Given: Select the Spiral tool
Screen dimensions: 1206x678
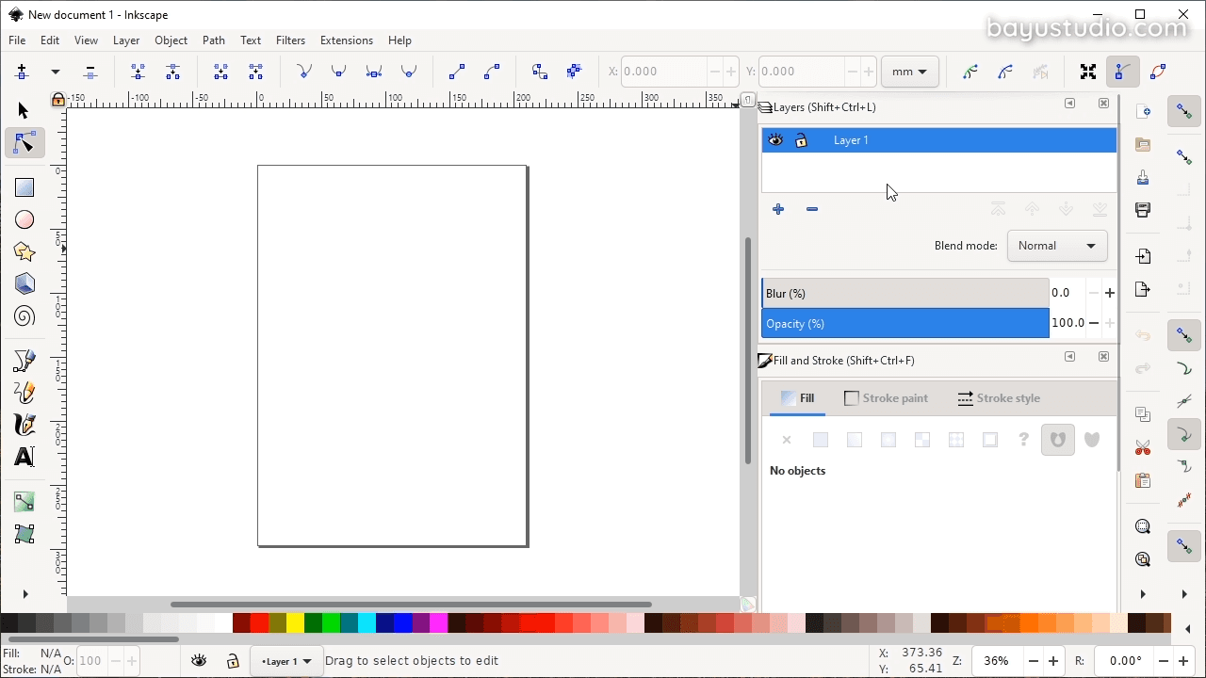Looking at the screenshot, I should (x=24, y=316).
